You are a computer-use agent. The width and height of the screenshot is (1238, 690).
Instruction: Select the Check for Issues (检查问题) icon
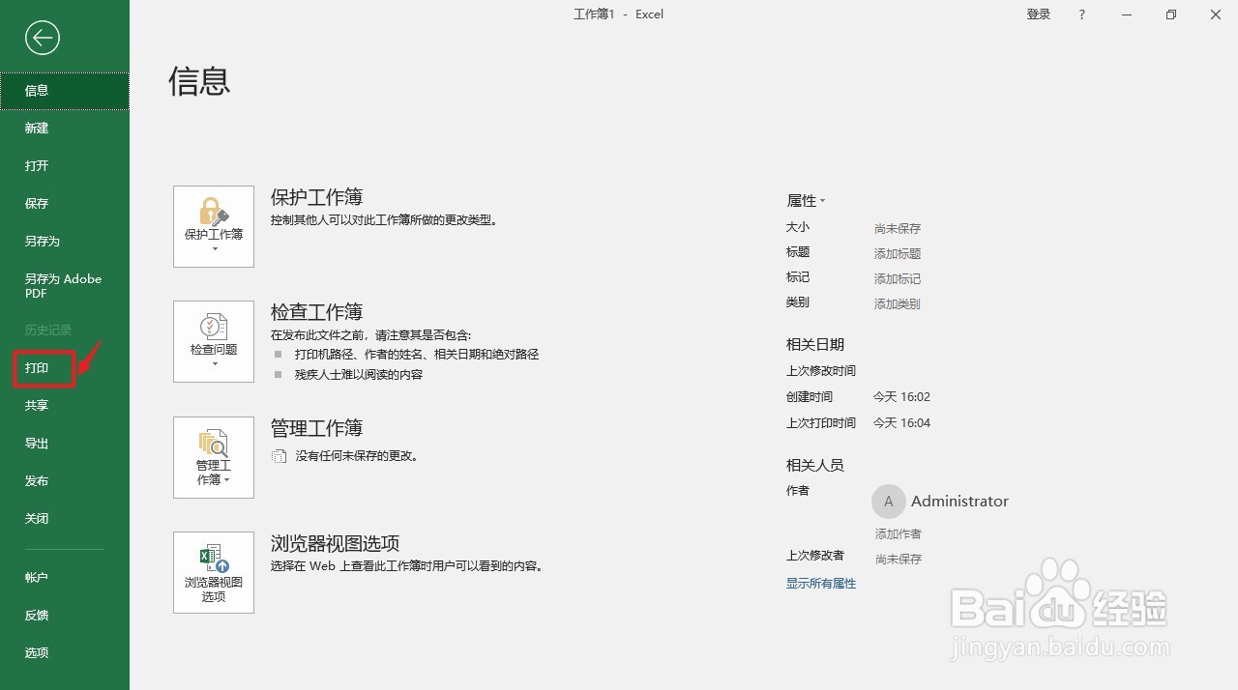[x=213, y=336]
